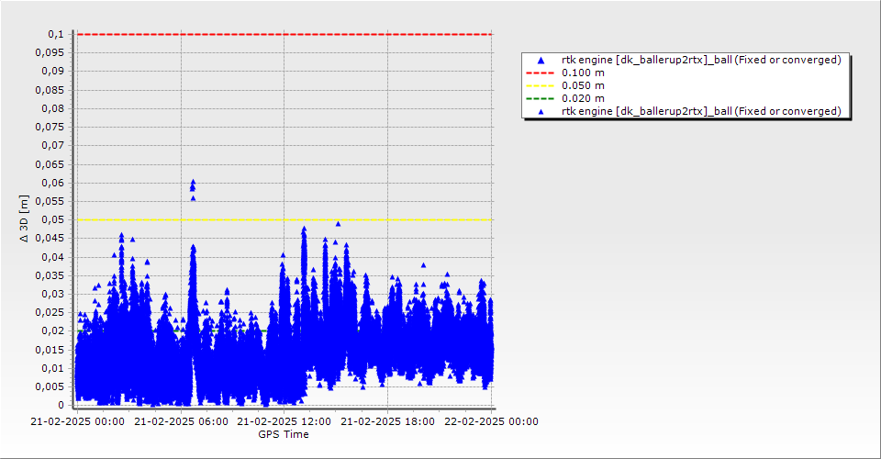
Task: Click the "0,065" y-axis tick label
Action: 50,164
